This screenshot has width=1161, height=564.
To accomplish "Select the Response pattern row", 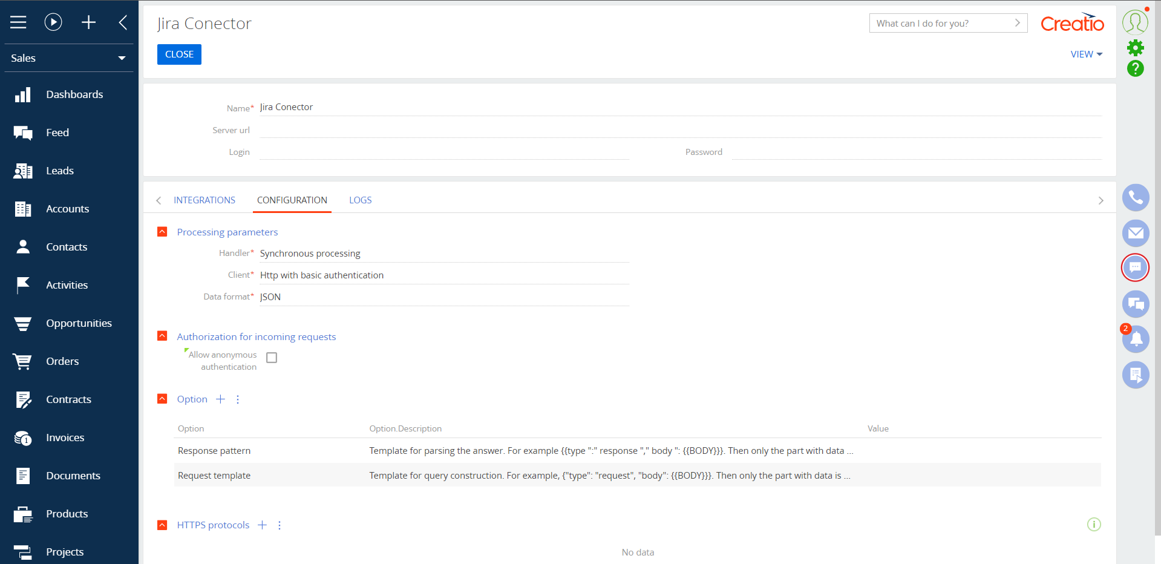I will [x=638, y=451].
